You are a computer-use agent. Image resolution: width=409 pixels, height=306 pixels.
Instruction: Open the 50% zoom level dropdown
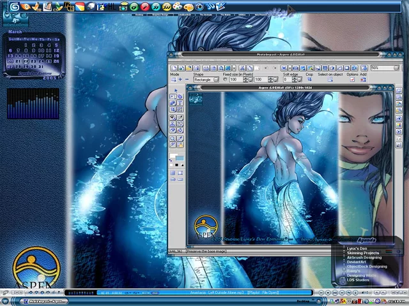coord(396,68)
